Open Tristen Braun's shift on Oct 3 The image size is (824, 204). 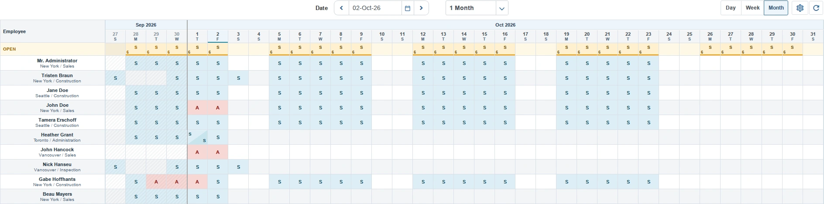coord(238,78)
